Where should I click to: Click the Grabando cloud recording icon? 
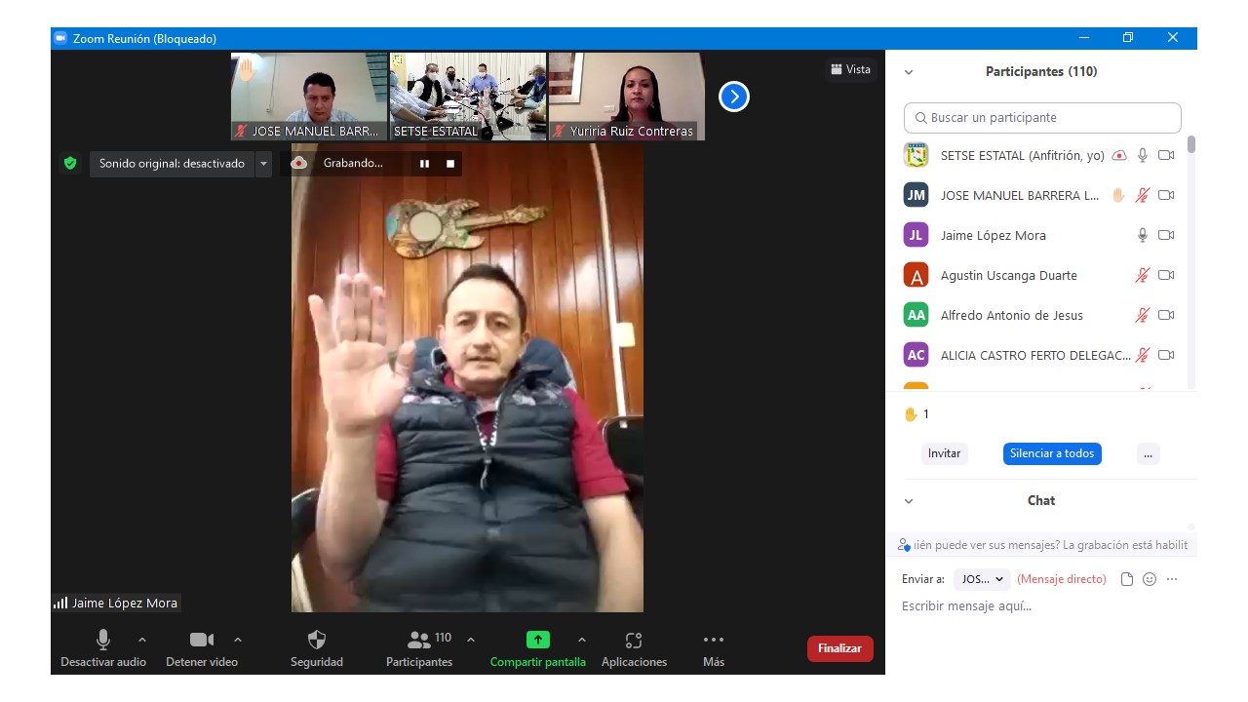tap(299, 163)
